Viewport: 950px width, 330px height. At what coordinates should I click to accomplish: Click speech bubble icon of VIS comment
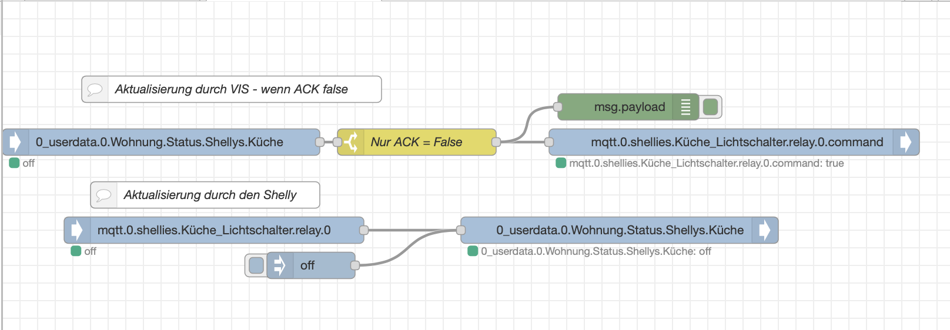click(95, 89)
